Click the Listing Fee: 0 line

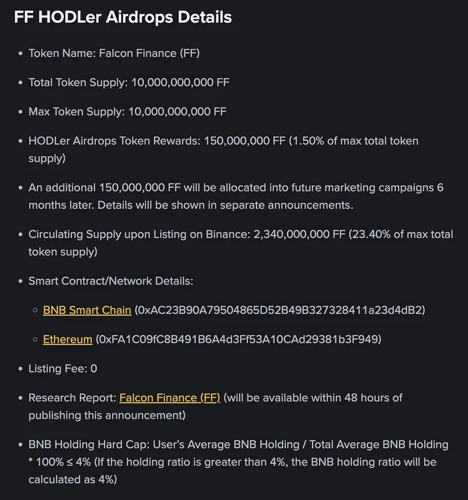pyautogui.click(x=63, y=368)
